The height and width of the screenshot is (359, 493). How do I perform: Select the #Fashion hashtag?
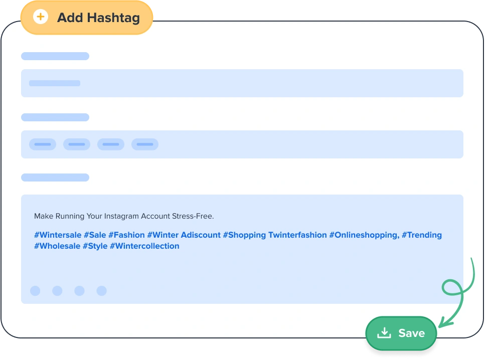[x=126, y=235]
